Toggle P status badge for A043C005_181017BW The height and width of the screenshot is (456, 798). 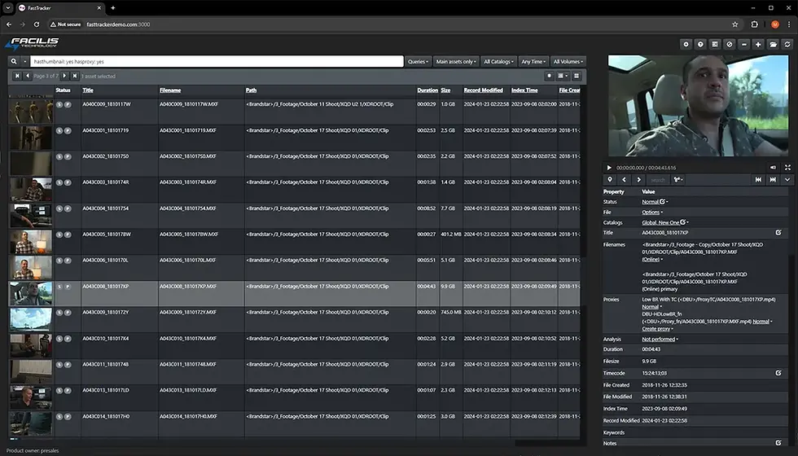[x=68, y=235]
